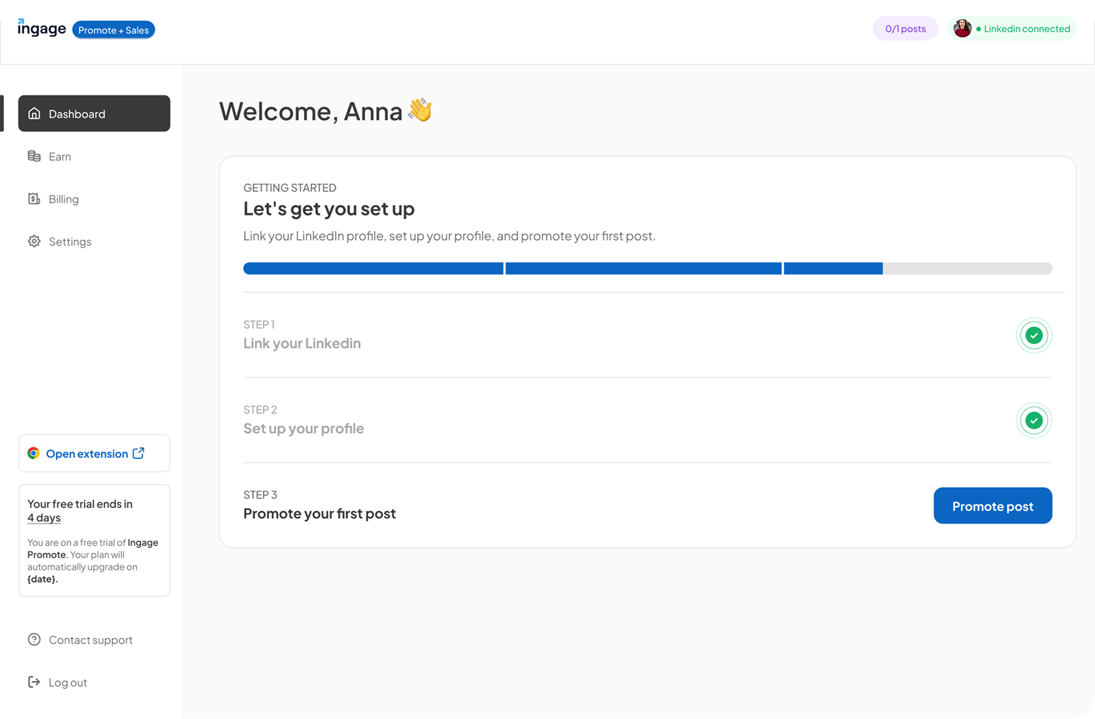Click the ingage logo
Screen dimensions: 1095x719
point(41,28)
